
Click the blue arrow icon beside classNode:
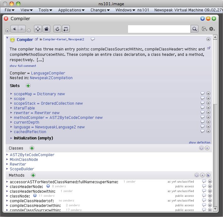(x=35, y=195)
